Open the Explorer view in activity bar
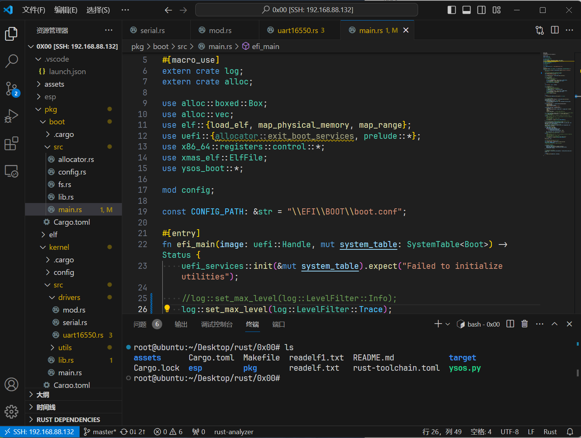 coord(11,34)
